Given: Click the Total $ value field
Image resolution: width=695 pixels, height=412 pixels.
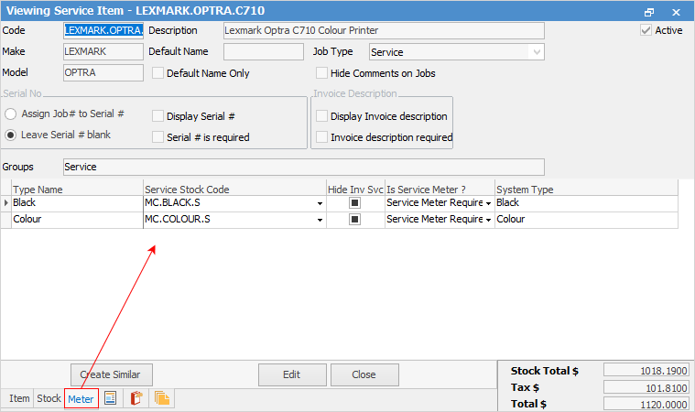Looking at the screenshot, I should (646, 404).
